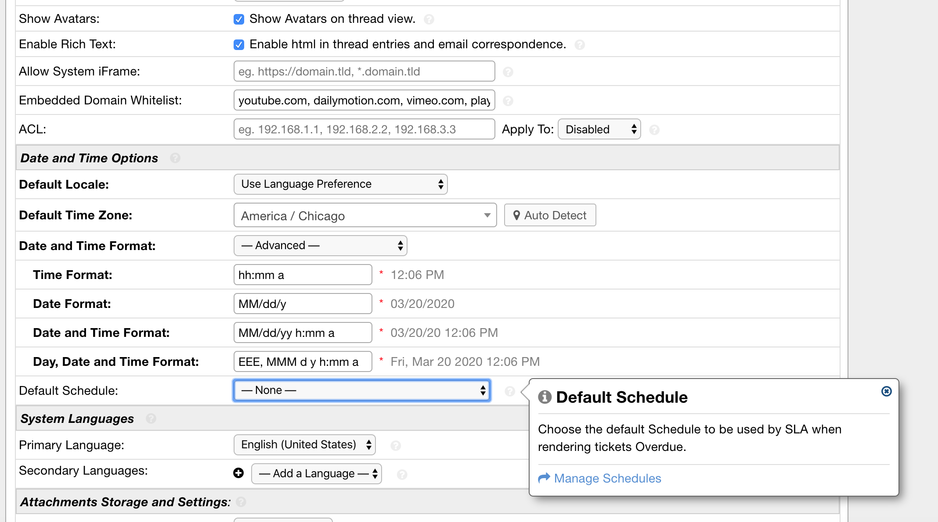The height and width of the screenshot is (522, 938).
Task: Click Date Format MM/dd/y field
Action: tap(303, 304)
